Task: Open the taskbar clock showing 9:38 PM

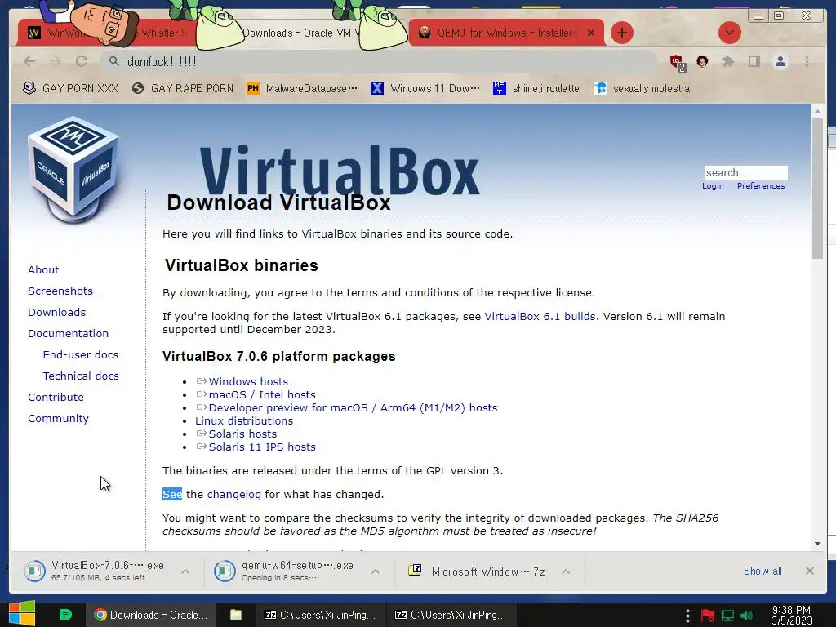Action: [791, 616]
